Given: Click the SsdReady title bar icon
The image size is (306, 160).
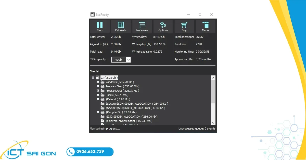Looking at the screenshot, I should point(92,14).
